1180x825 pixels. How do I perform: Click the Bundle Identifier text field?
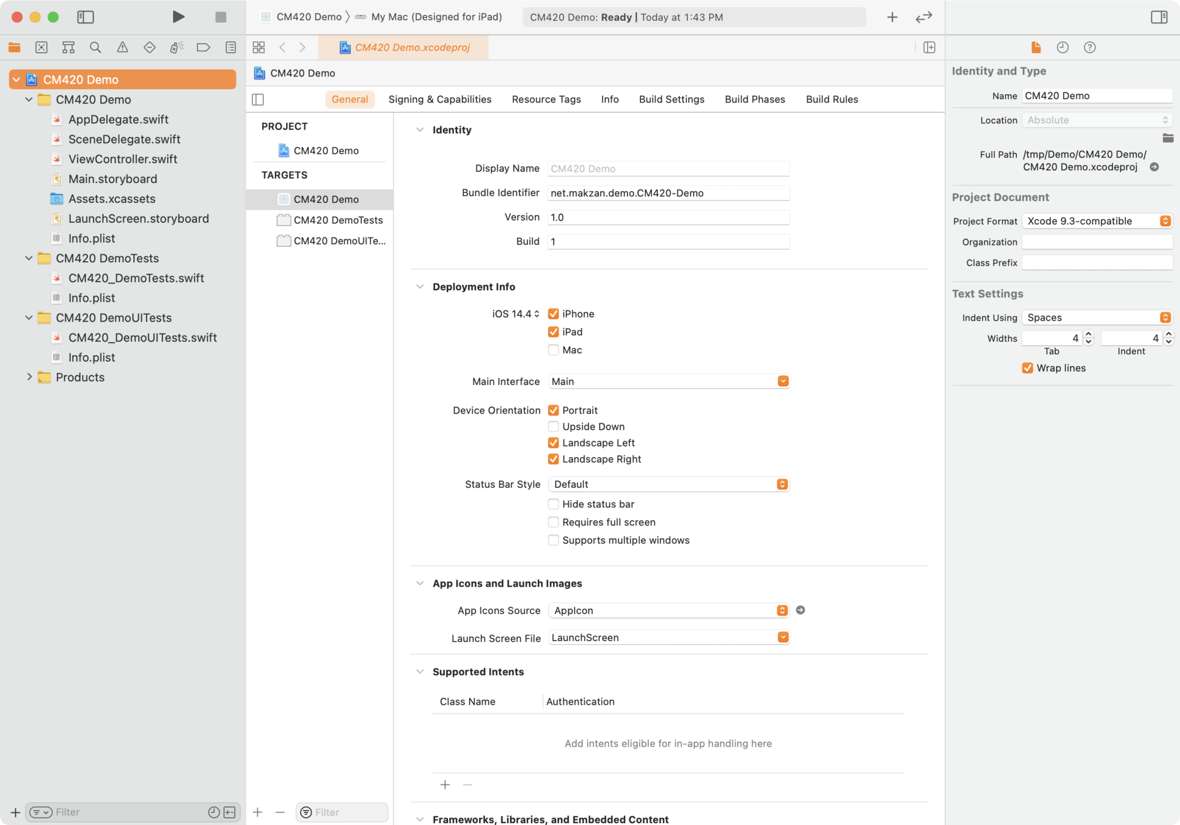pos(668,193)
